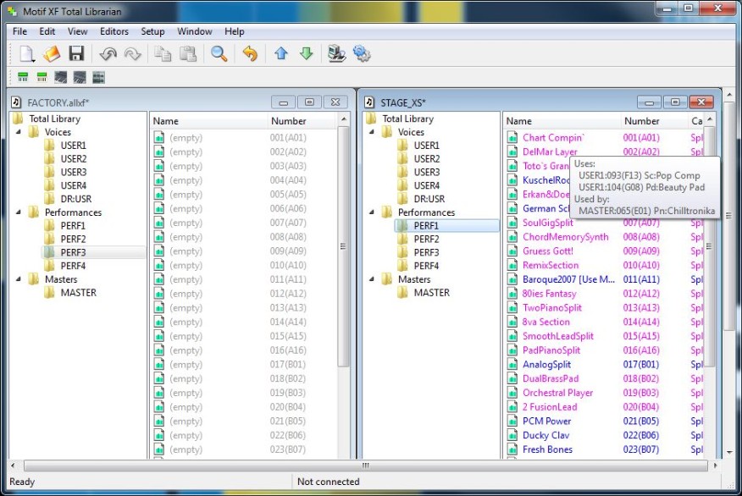
Task: Collapse the Performances node in STAGE_XS tree
Action: tap(372, 212)
